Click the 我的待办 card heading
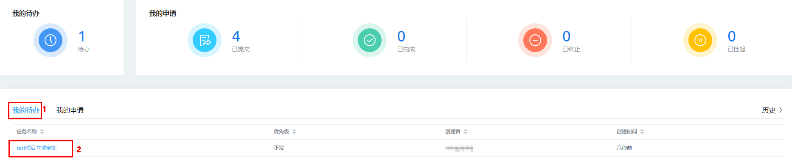Viewport: 792px width, 168px height. [26, 14]
